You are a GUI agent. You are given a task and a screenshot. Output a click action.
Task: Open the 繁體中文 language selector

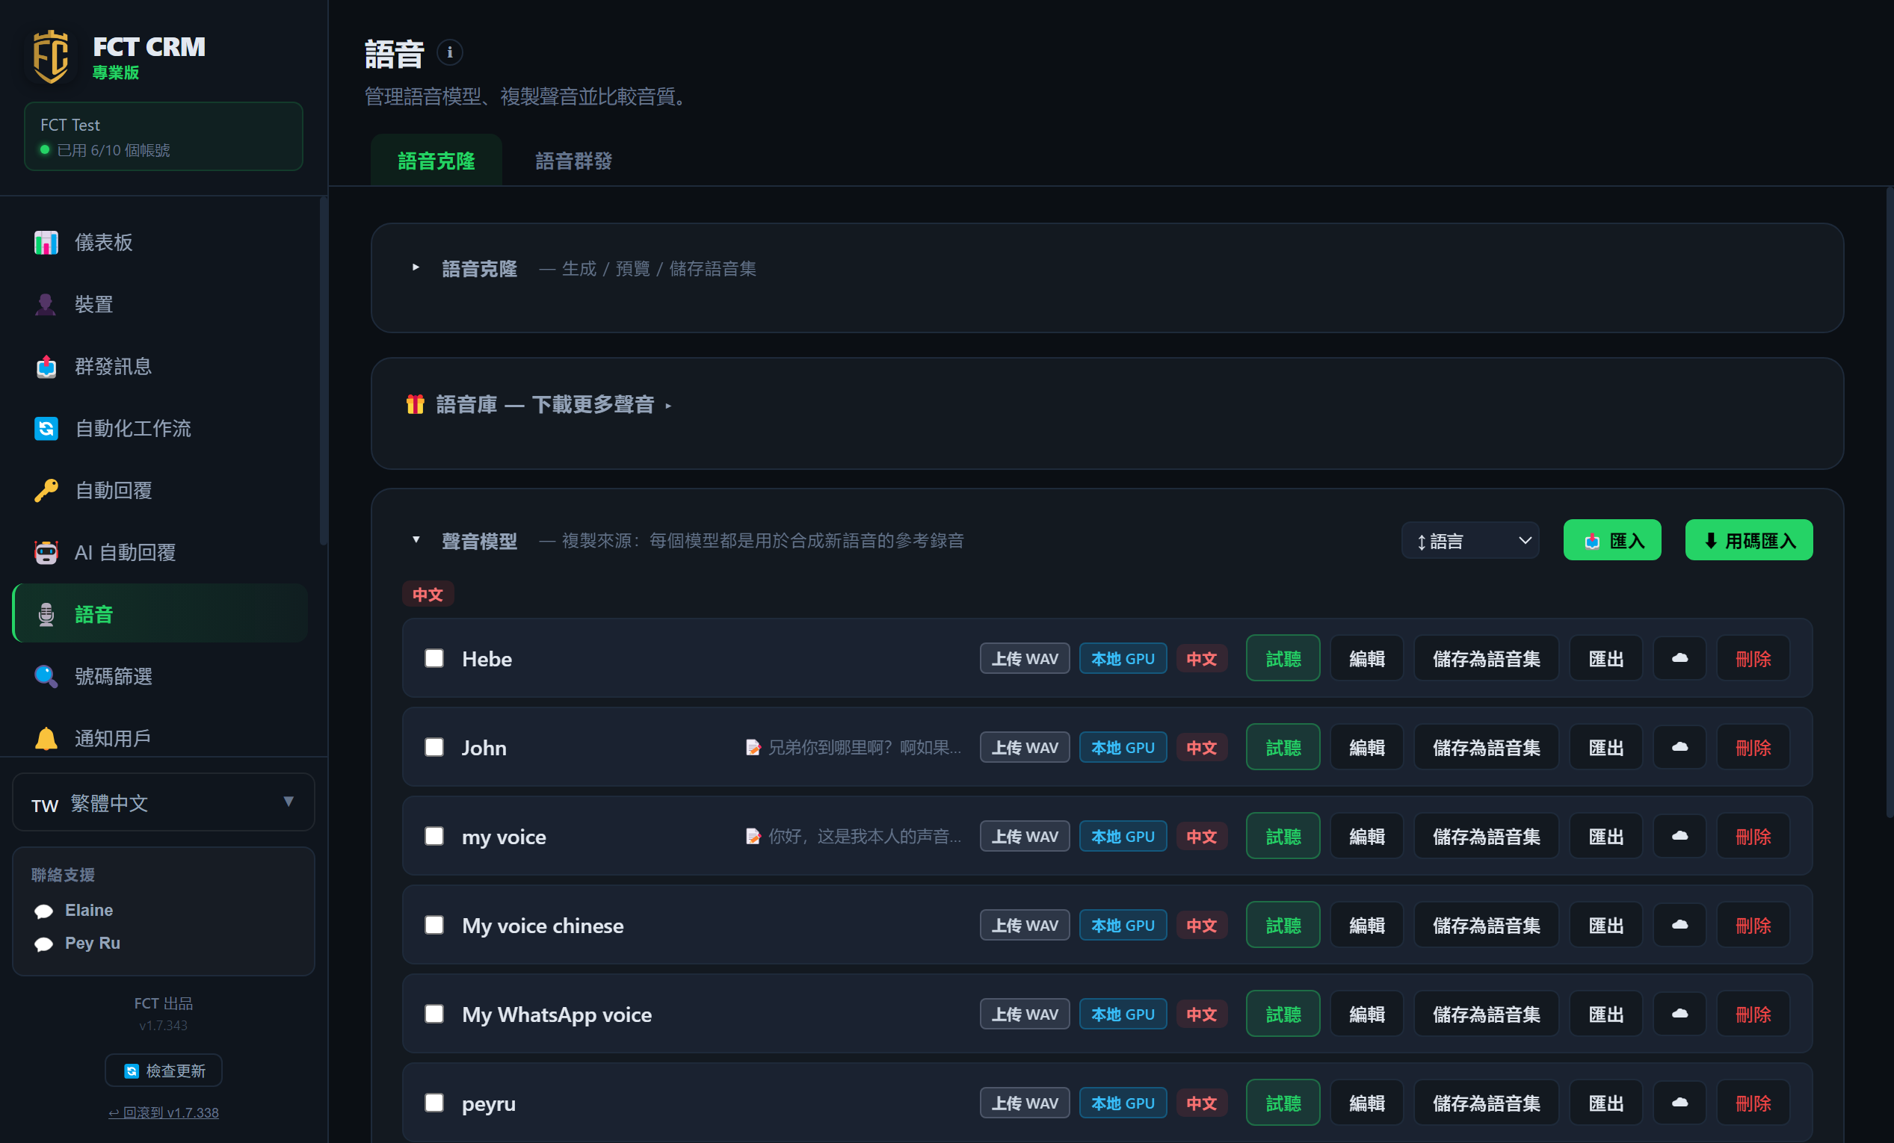coord(164,802)
